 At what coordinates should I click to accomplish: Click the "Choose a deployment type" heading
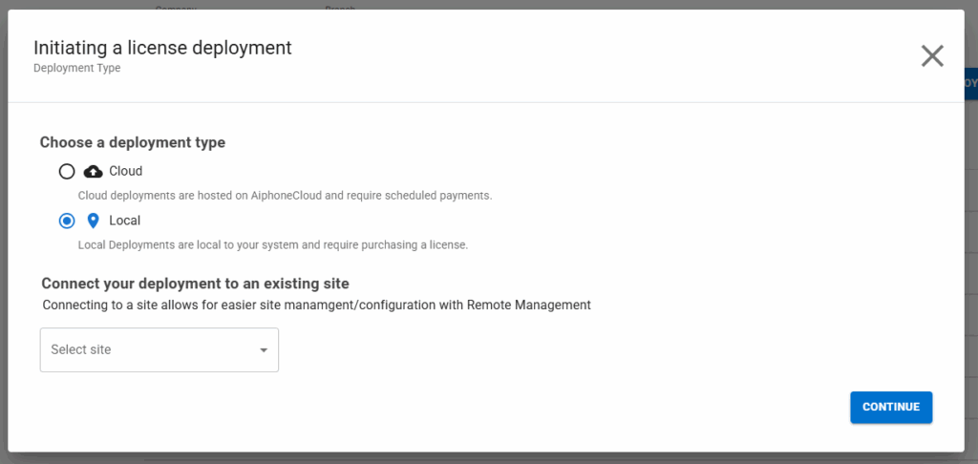[133, 143]
